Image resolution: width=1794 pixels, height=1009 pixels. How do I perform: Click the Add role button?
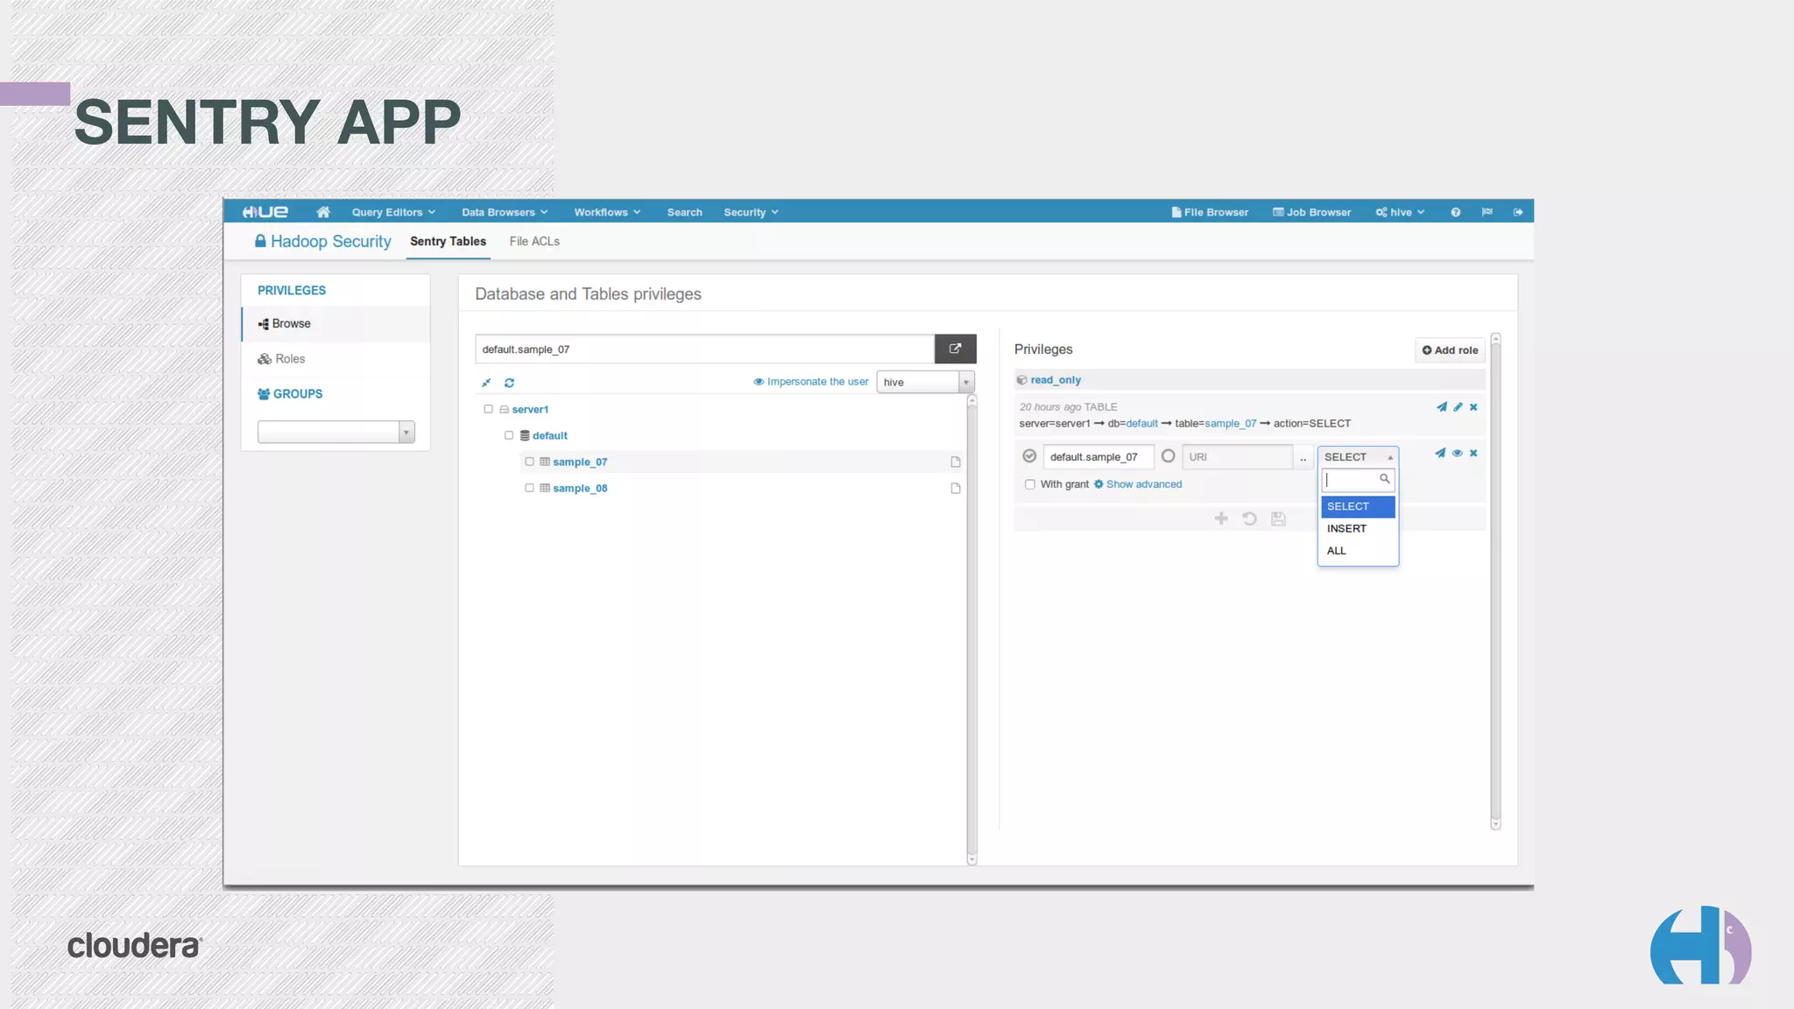1450,350
